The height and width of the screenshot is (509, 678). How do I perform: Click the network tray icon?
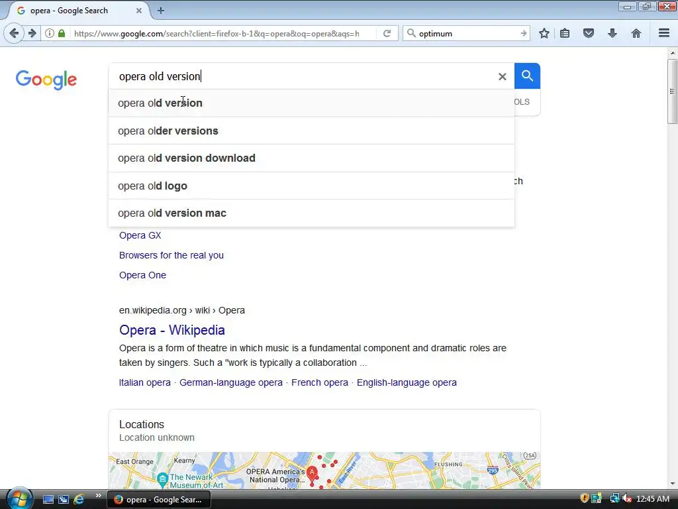pos(614,498)
